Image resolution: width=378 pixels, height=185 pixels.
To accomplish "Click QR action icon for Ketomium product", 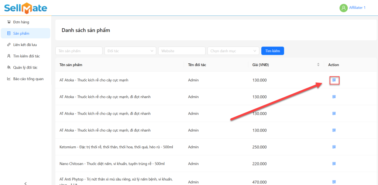I will pyautogui.click(x=334, y=147).
